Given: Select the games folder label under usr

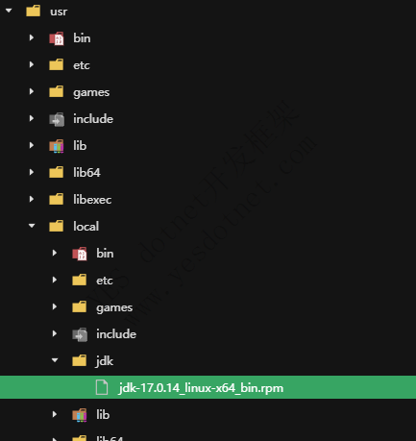Looking at the screenshot, I should (91, 92).
